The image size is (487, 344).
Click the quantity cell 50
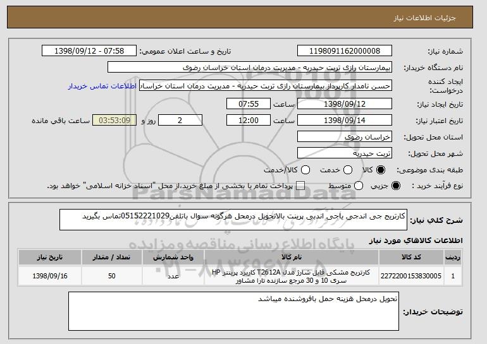tap(112, 276)
